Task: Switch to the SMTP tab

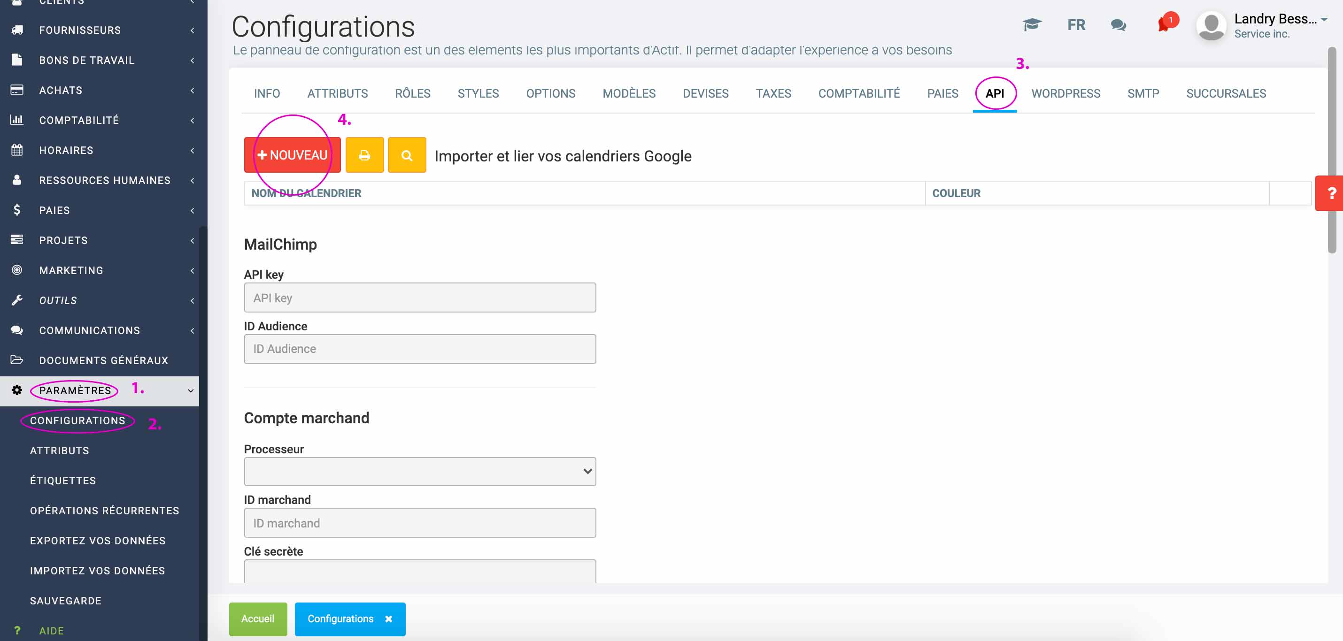Action: (1143, 93)
